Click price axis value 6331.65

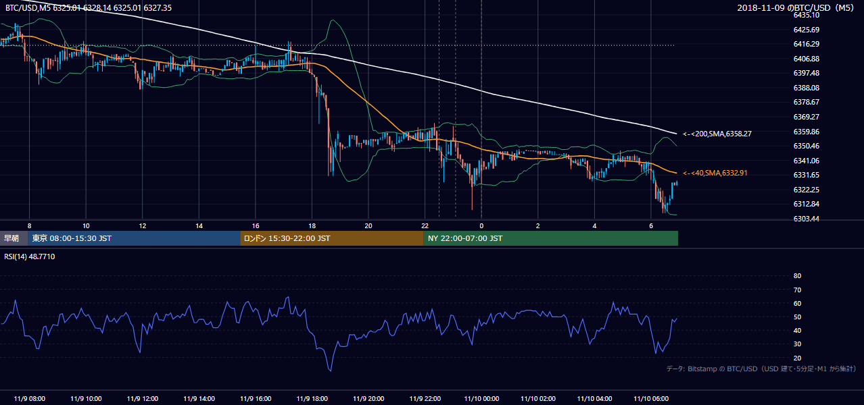807,175
